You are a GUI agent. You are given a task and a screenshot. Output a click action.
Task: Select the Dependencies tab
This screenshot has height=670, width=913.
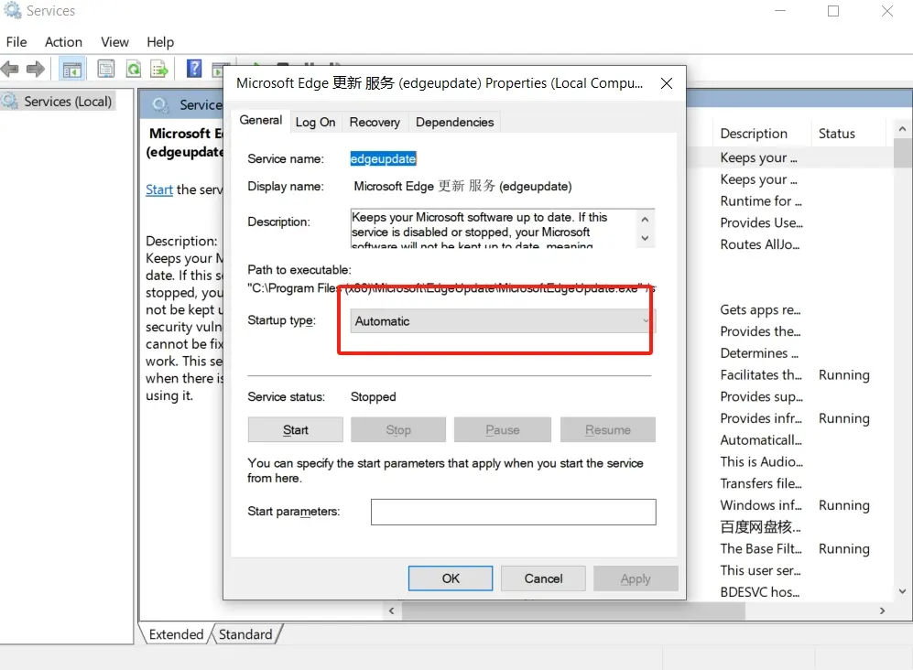(x=454, y=123)
